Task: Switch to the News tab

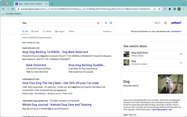Action: click(x=35, y=31)
